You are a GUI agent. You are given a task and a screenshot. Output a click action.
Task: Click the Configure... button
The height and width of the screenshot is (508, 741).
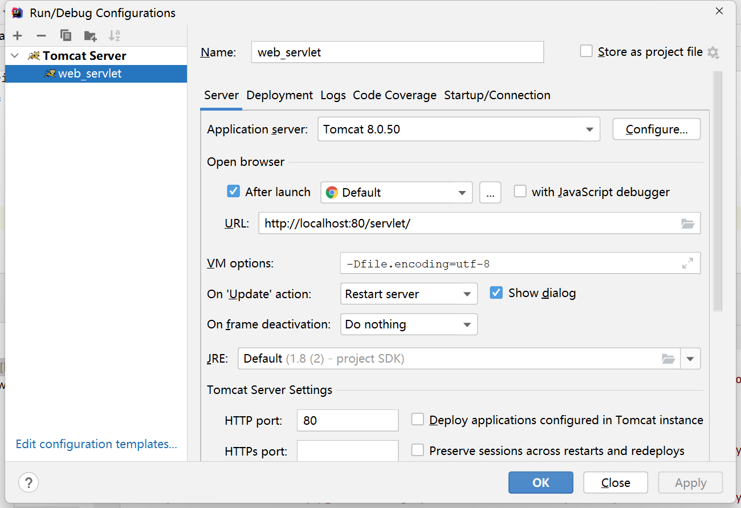[657, 129]
